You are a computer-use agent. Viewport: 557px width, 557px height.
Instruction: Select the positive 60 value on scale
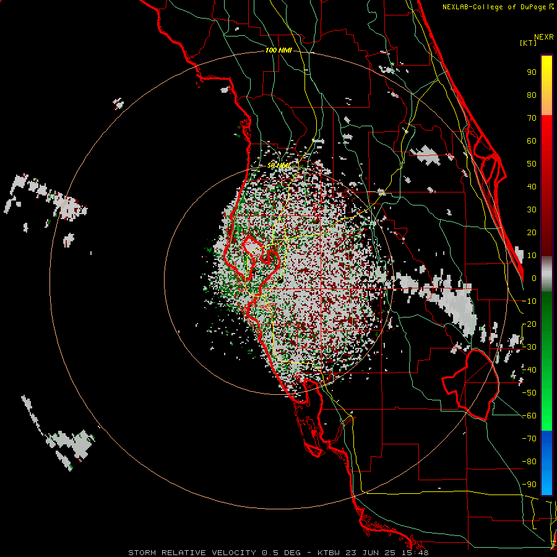pyautogui.click(x=532, y=140)
